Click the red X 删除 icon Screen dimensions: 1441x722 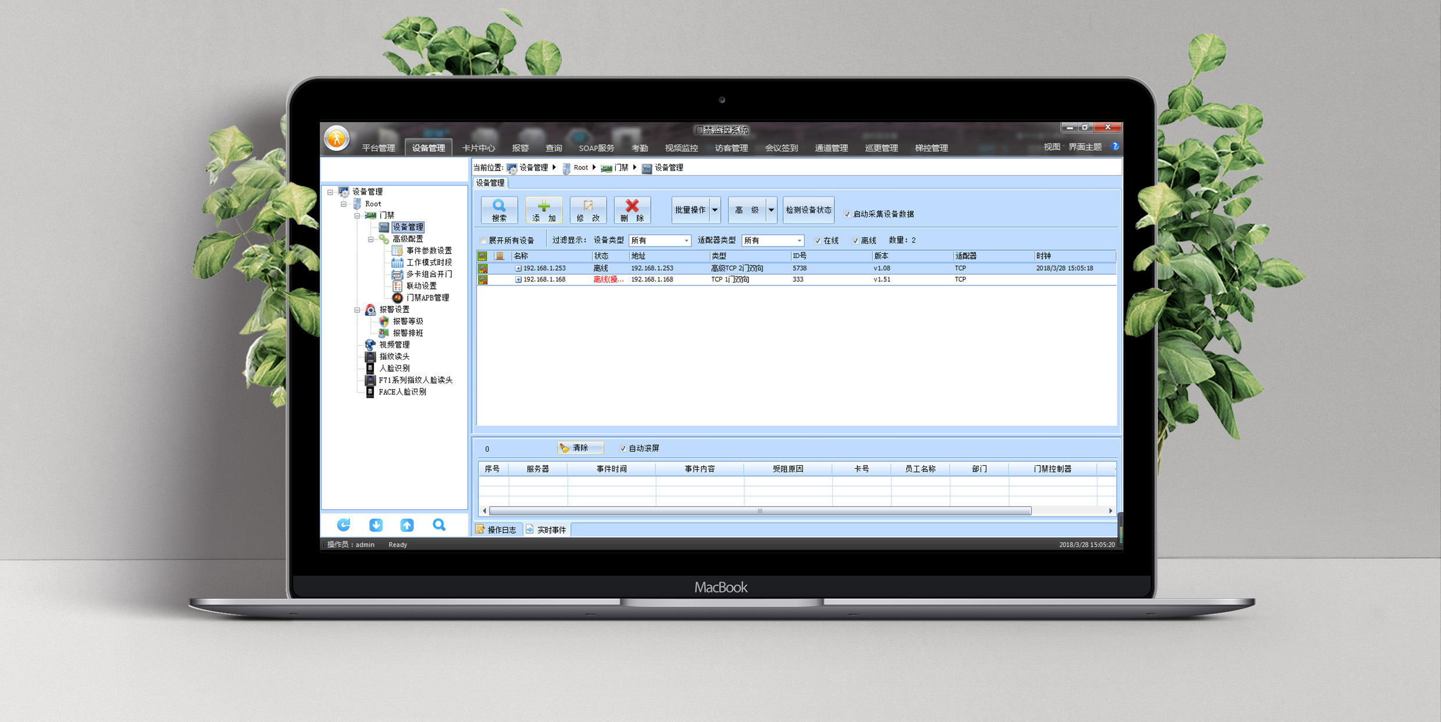point(632,206)
